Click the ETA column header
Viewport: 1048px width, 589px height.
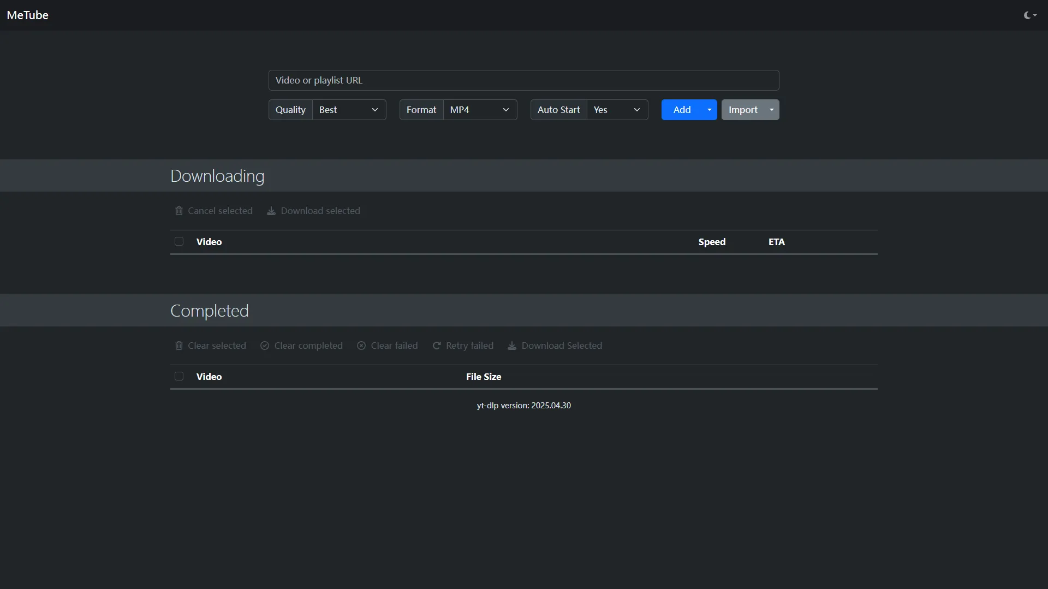click(x=776, y=242)
